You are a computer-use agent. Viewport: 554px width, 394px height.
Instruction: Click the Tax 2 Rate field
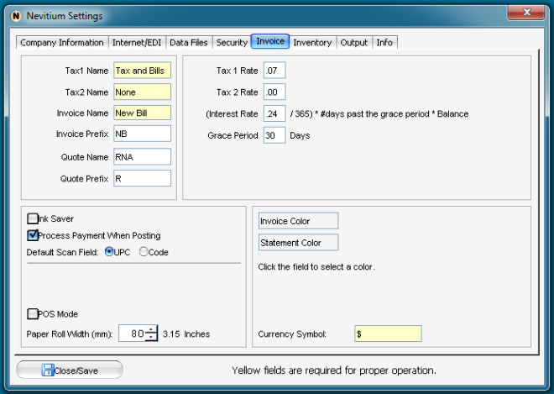click(x=274, y=92)
